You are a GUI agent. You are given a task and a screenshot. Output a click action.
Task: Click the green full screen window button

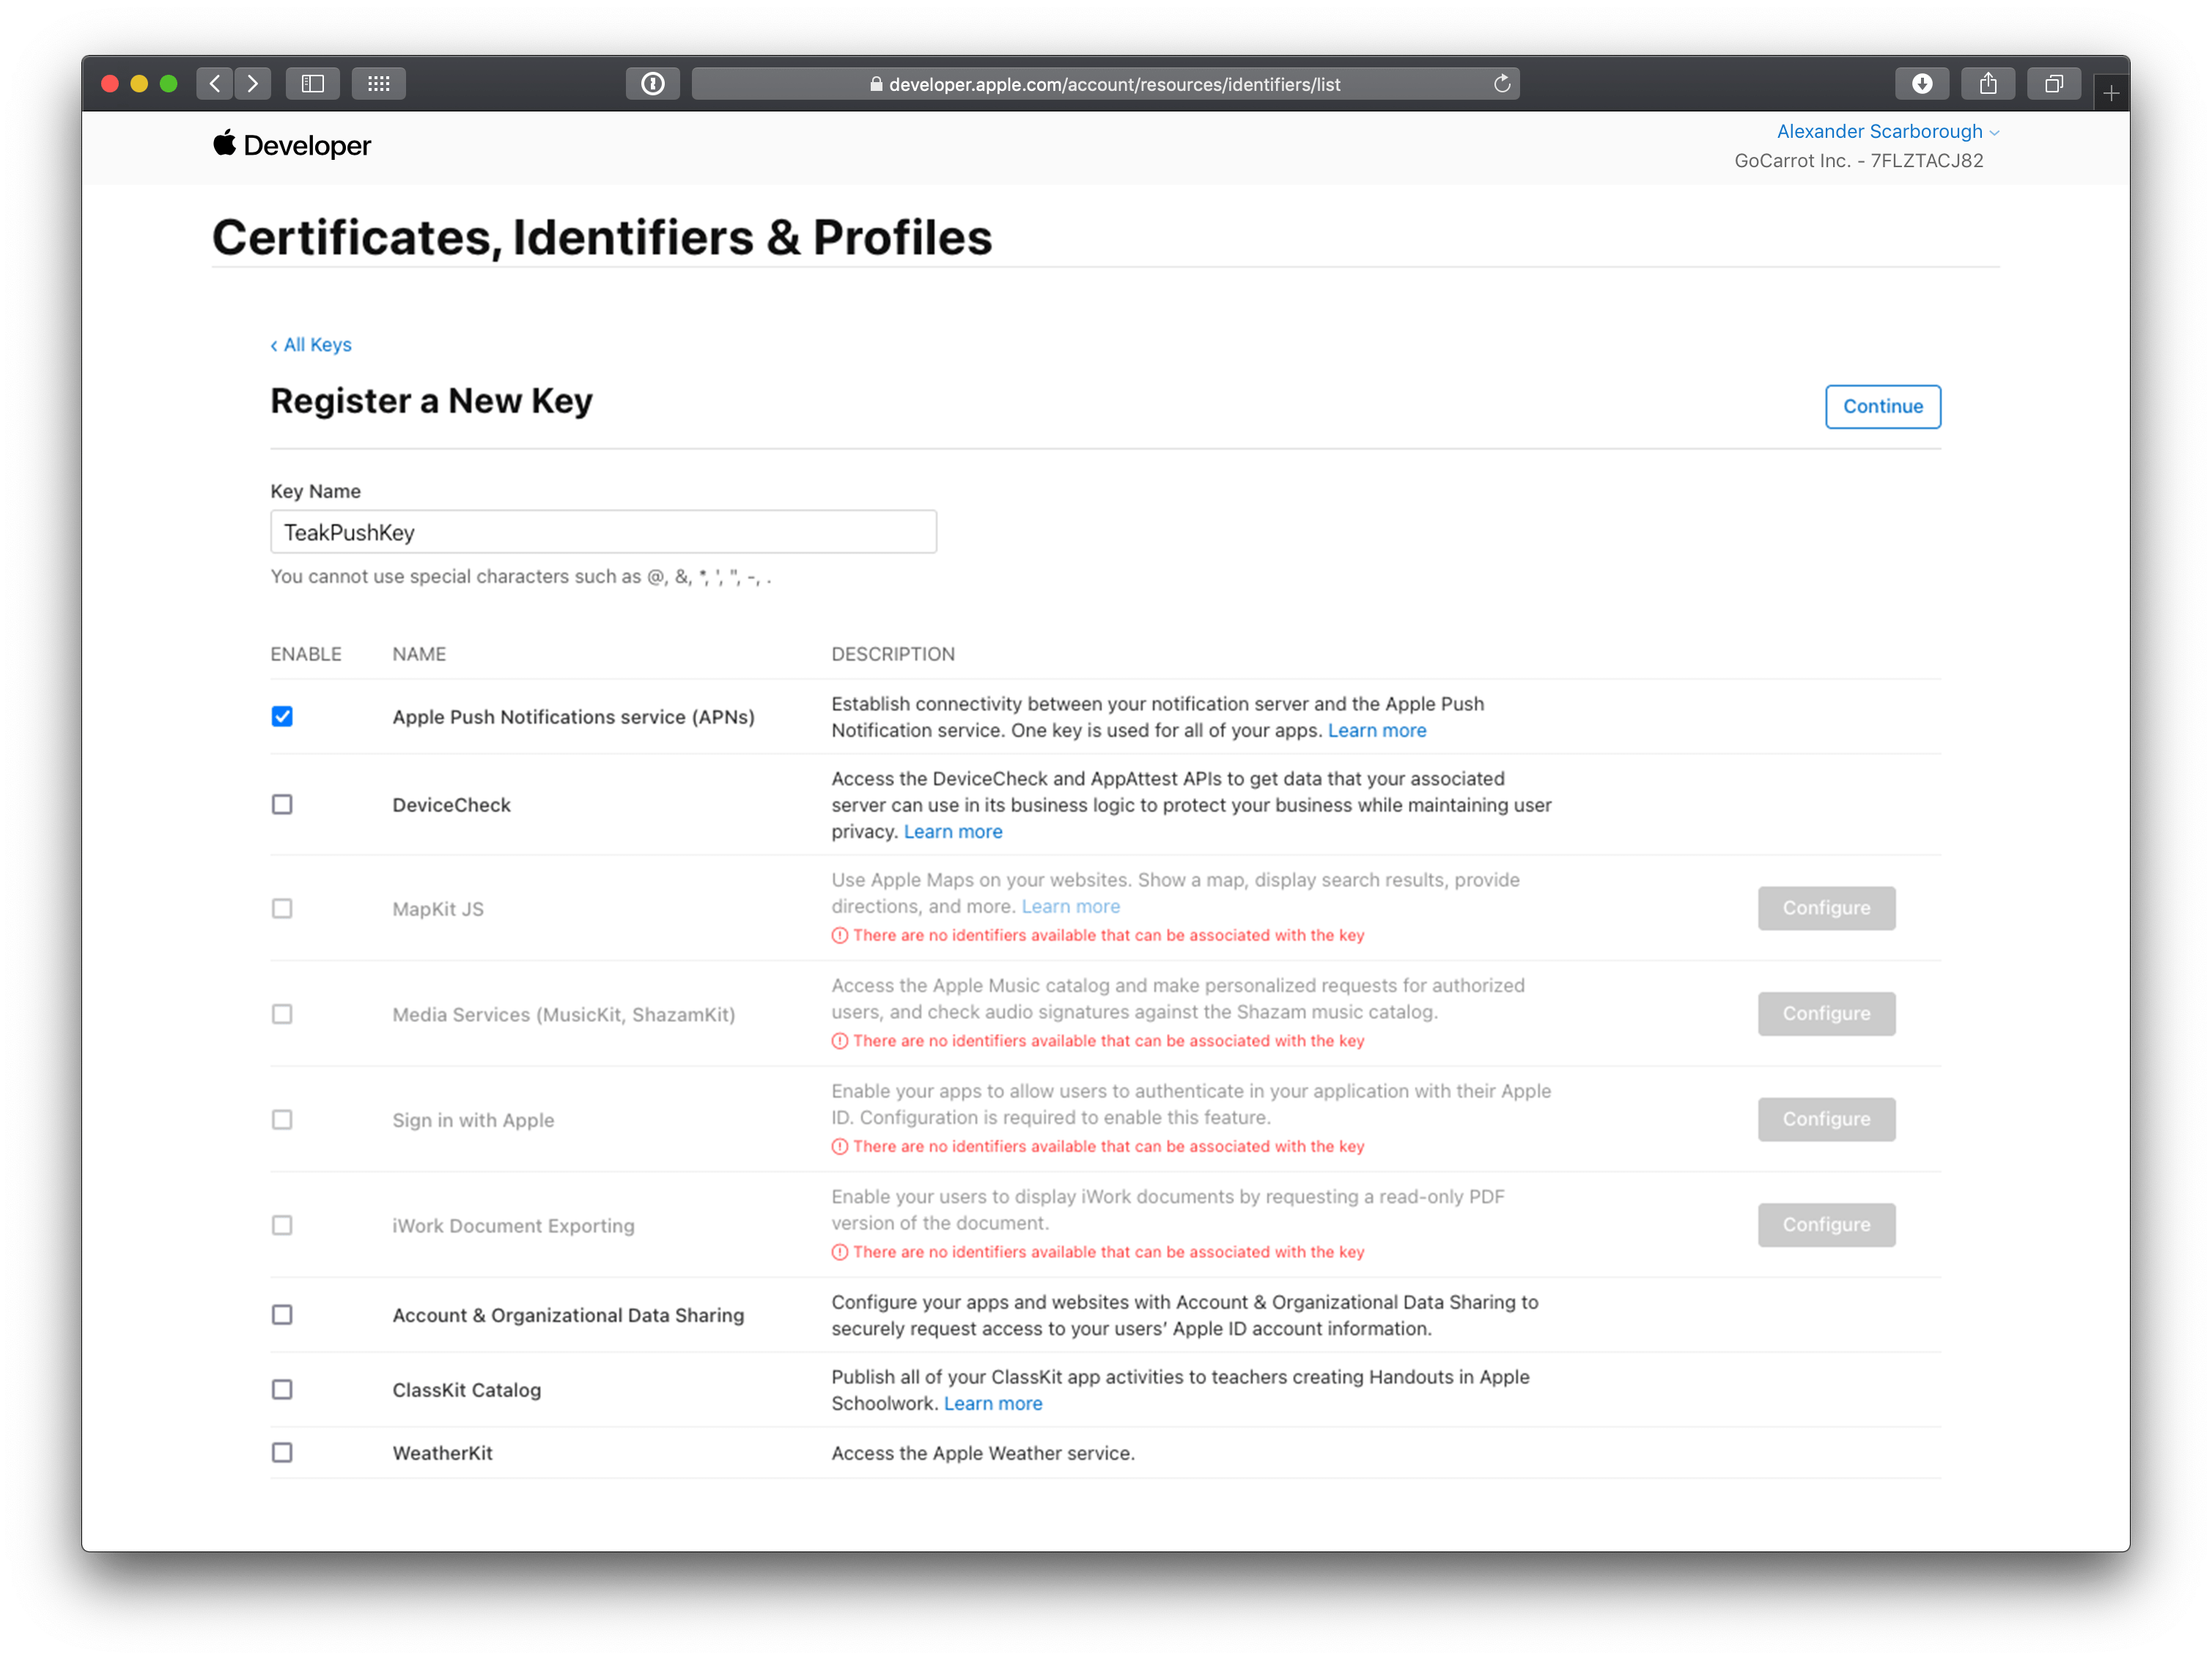pos(169,84)
